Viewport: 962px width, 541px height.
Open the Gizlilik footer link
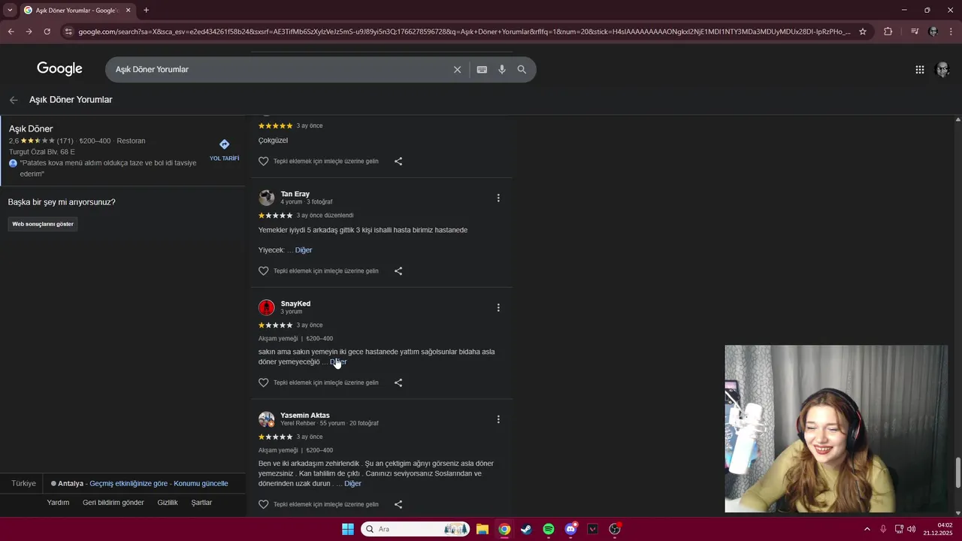coord(168,503)
